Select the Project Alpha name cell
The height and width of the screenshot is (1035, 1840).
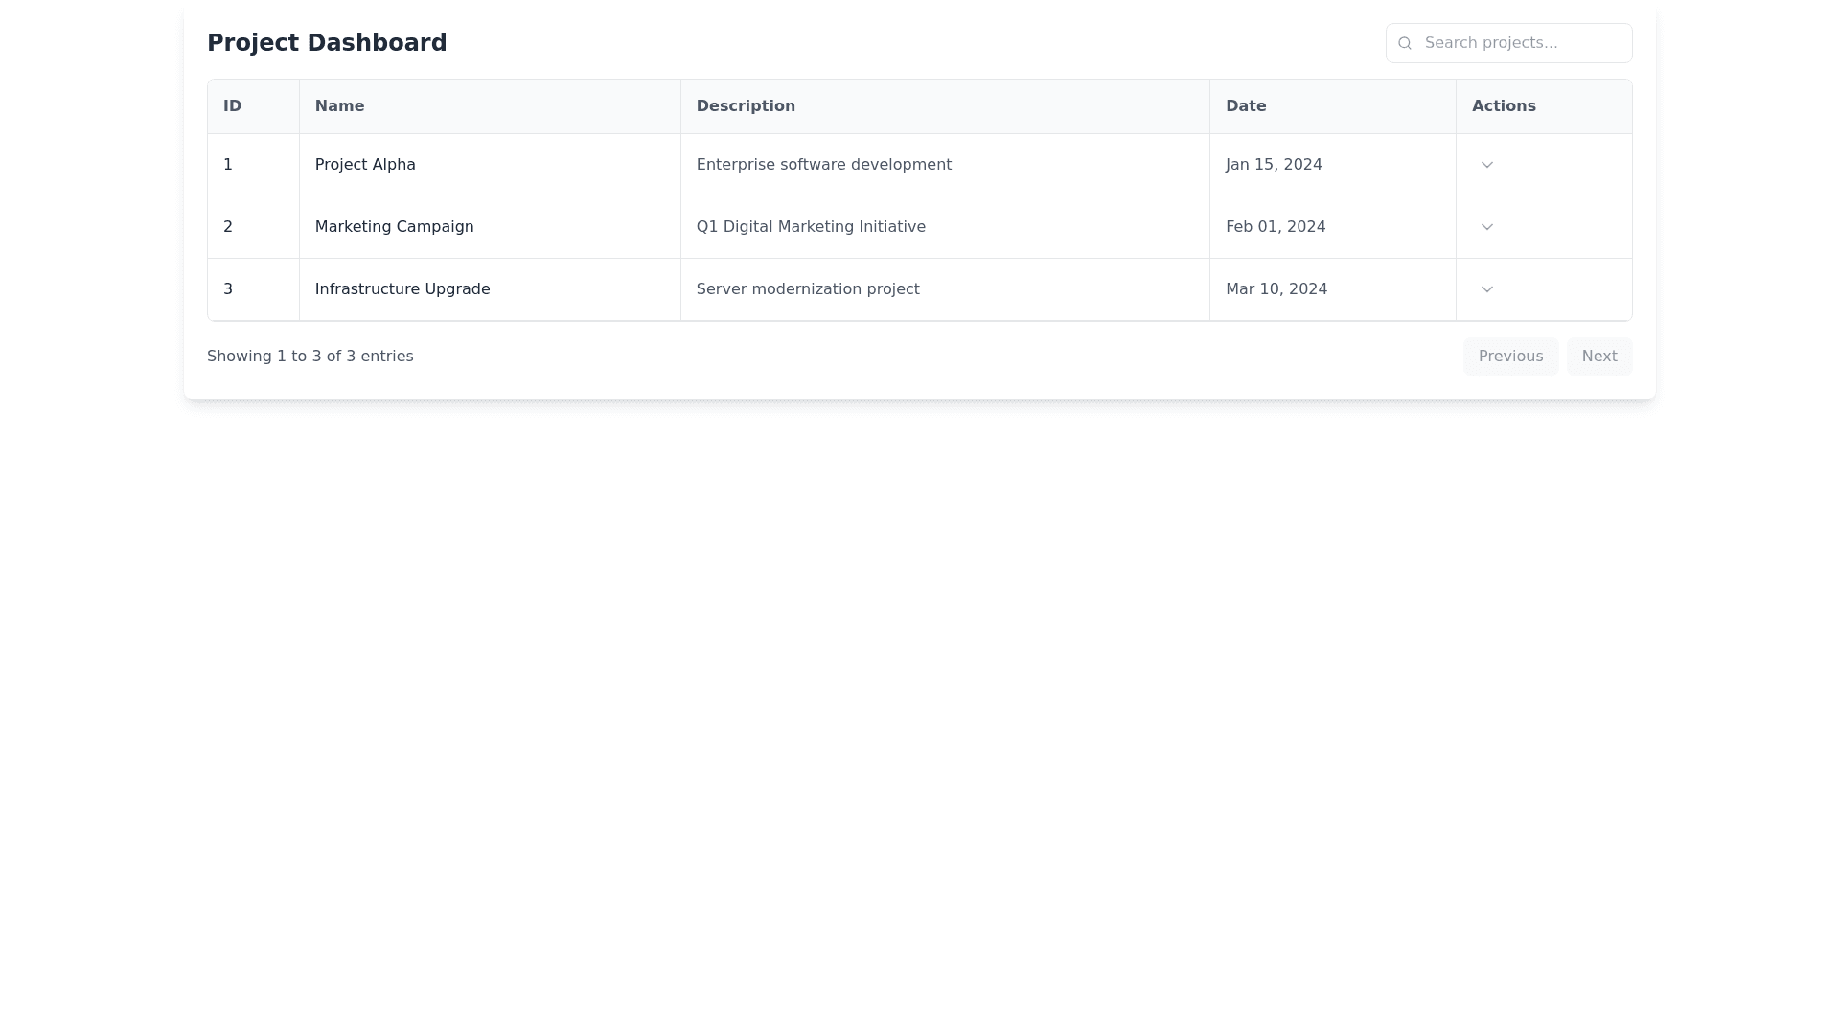(x=365, y=165)
